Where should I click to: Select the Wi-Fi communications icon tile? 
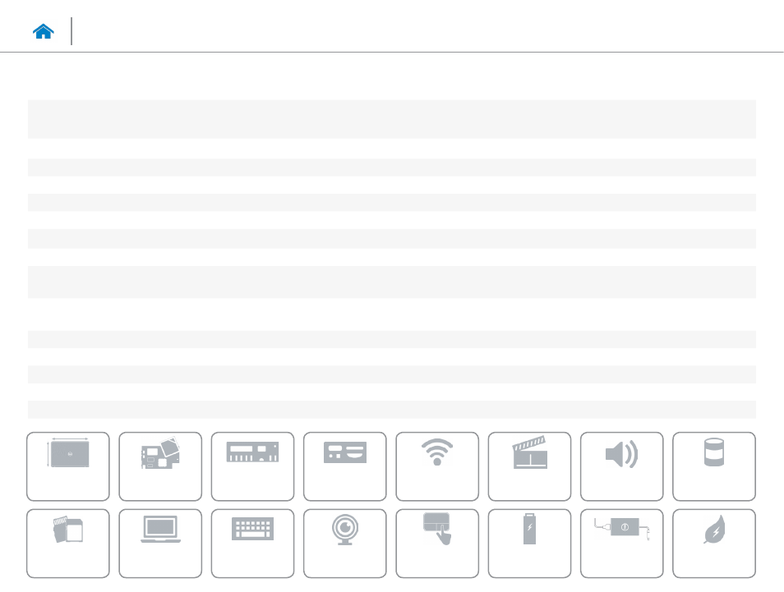click(437, 466)
